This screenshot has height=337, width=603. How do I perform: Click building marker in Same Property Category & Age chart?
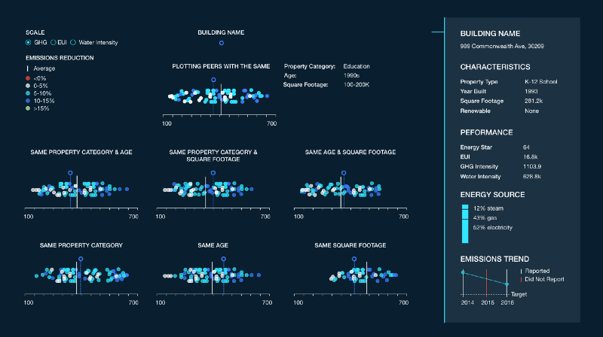click(x=70, y=173)
